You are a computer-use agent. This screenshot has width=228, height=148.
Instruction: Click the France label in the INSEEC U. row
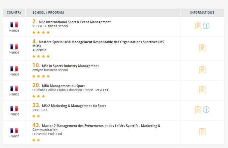14,114
